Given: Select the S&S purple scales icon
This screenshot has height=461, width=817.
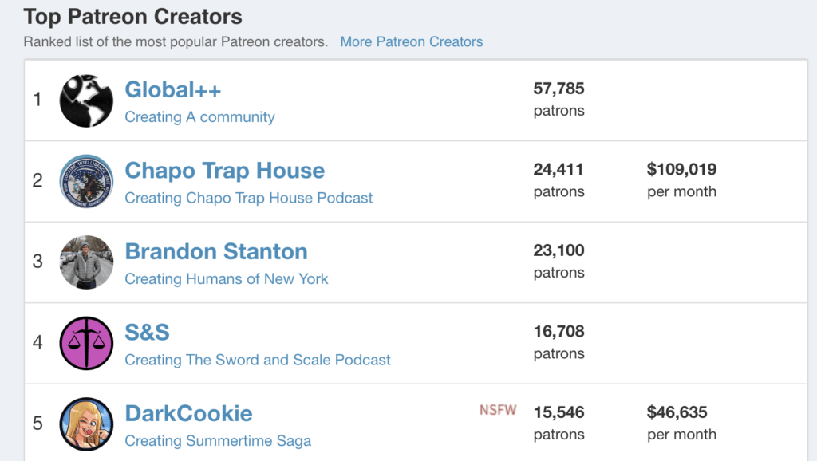Looking at the screenshot, I should [x=86, y=343].
